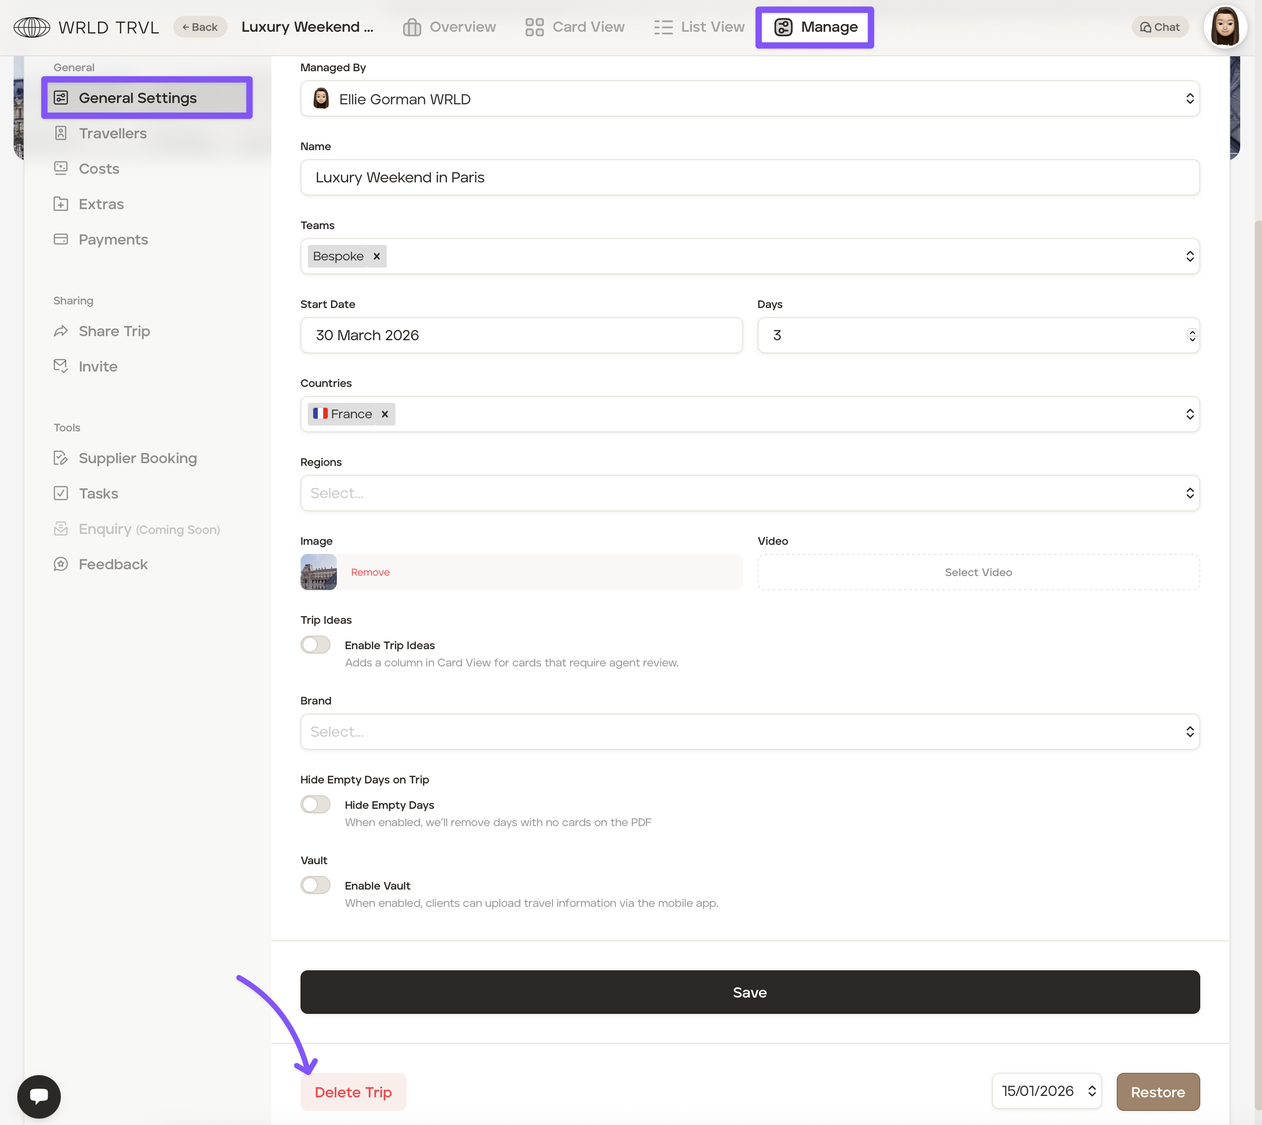Enable the Vault toggle
The image size is (1262, 1125).
(x=315, y=885)
